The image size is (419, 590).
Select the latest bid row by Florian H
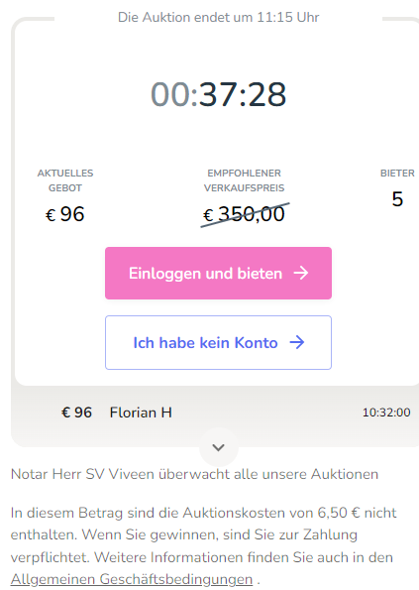(x=215, y=413)
